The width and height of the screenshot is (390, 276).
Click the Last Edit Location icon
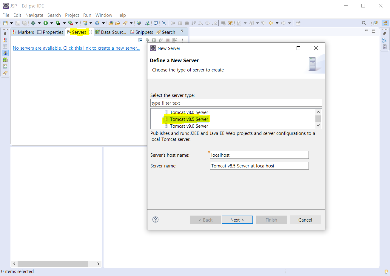pos(264,23)
